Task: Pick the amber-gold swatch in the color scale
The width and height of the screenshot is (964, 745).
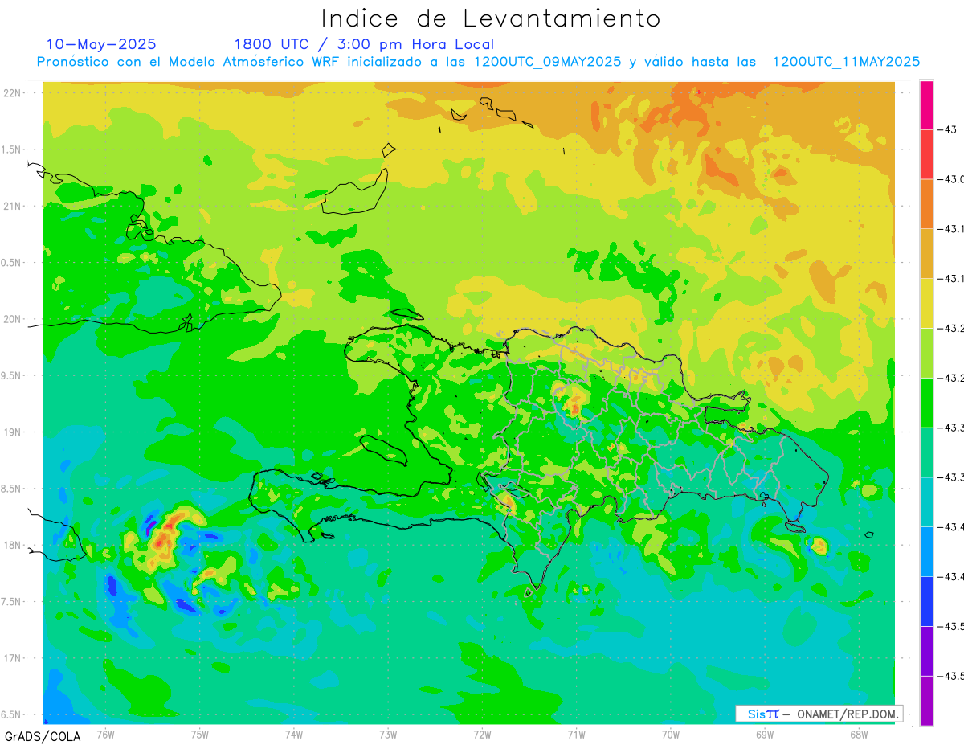Action: [926, 253]
